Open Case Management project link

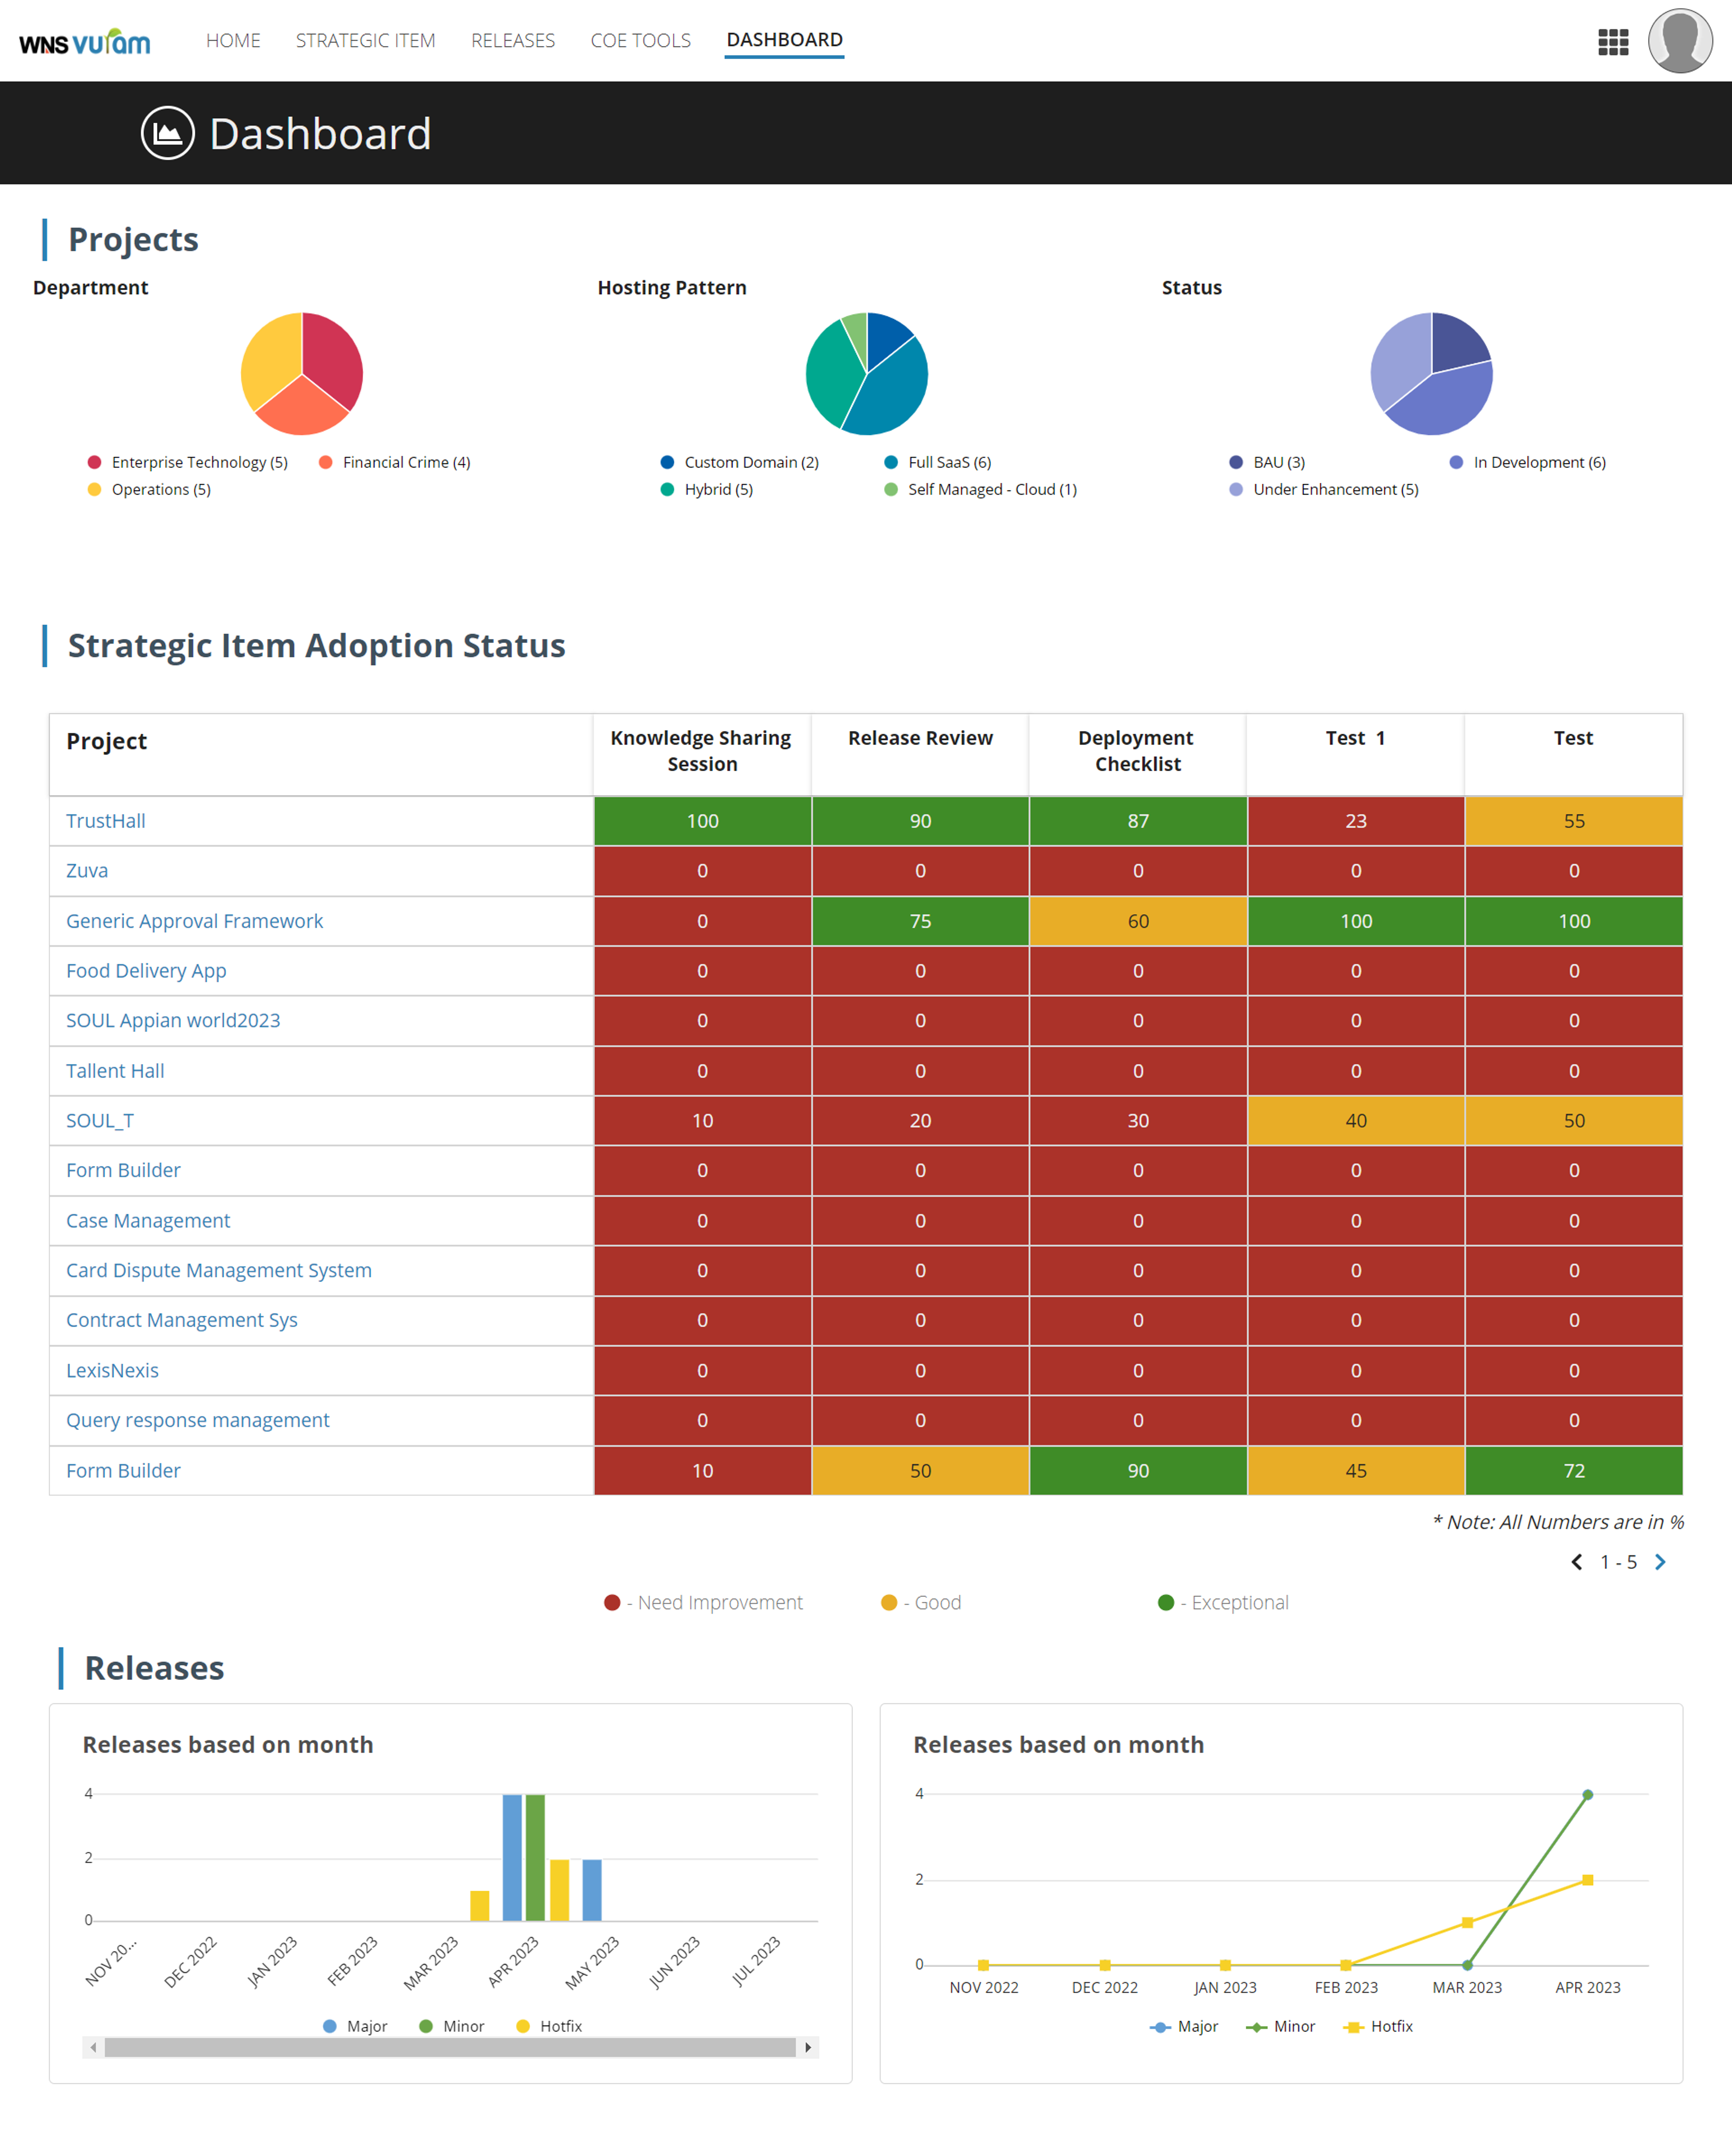click(148, 1221)
